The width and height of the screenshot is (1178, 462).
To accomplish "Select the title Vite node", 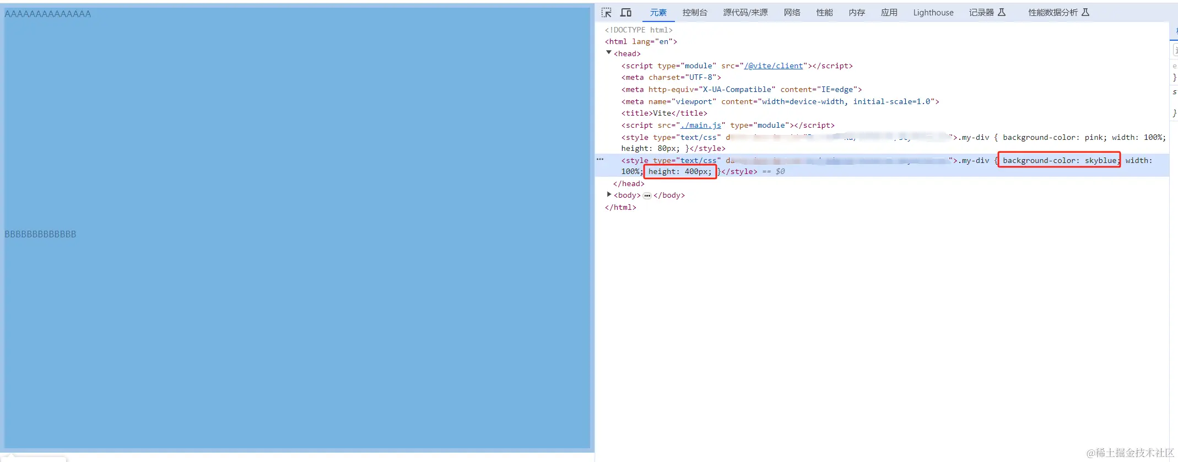I will 664,113.
